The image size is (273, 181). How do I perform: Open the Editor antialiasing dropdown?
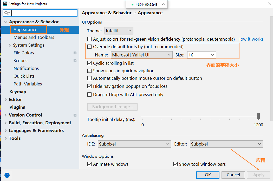(x=226, y=144)
